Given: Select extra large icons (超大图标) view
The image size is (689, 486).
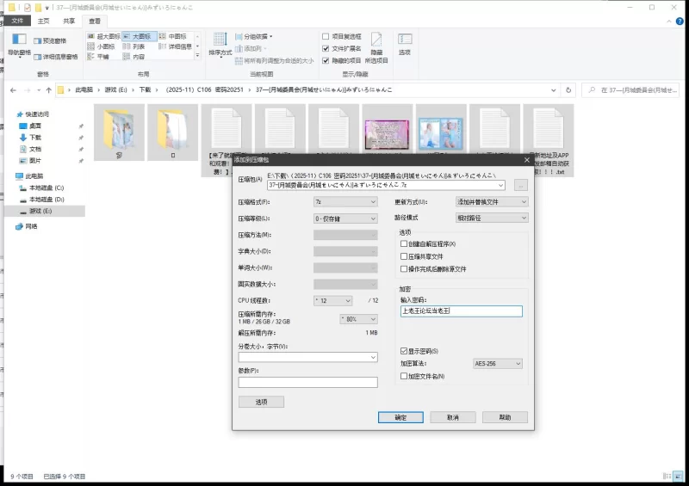Looking at the screenshot, I should point(102,36).
